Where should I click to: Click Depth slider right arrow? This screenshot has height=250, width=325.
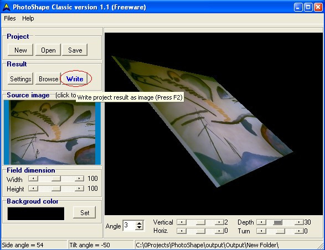point(299,222)
